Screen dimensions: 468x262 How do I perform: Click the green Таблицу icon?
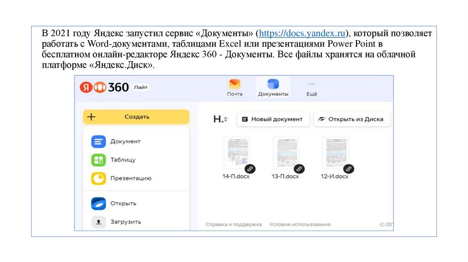(x=99, y=160)
